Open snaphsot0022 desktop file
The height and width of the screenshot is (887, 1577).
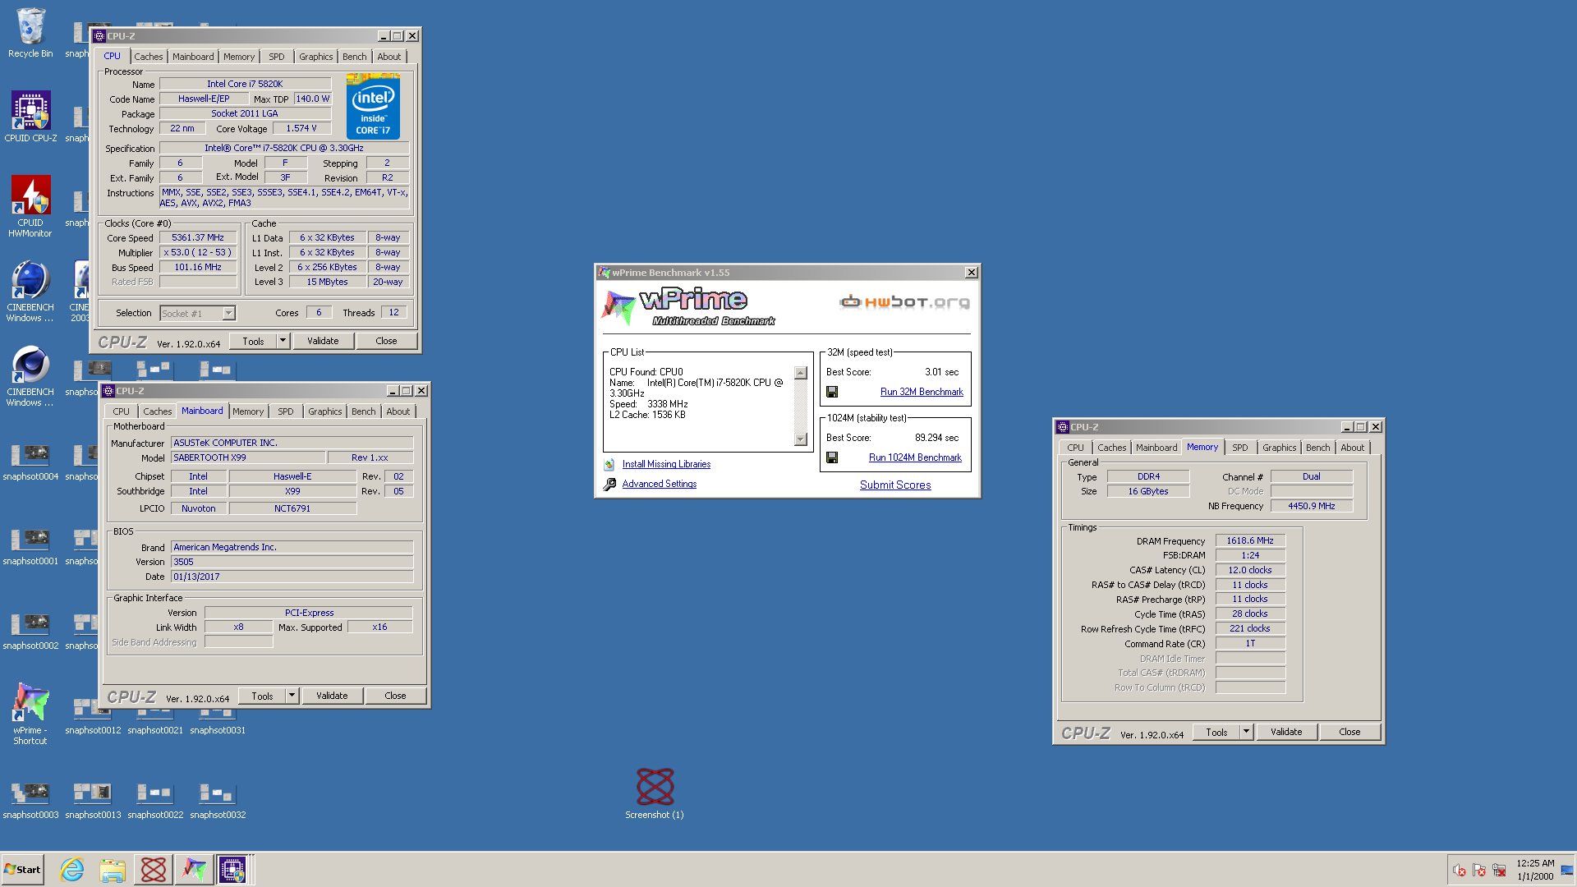pos(155,800)
